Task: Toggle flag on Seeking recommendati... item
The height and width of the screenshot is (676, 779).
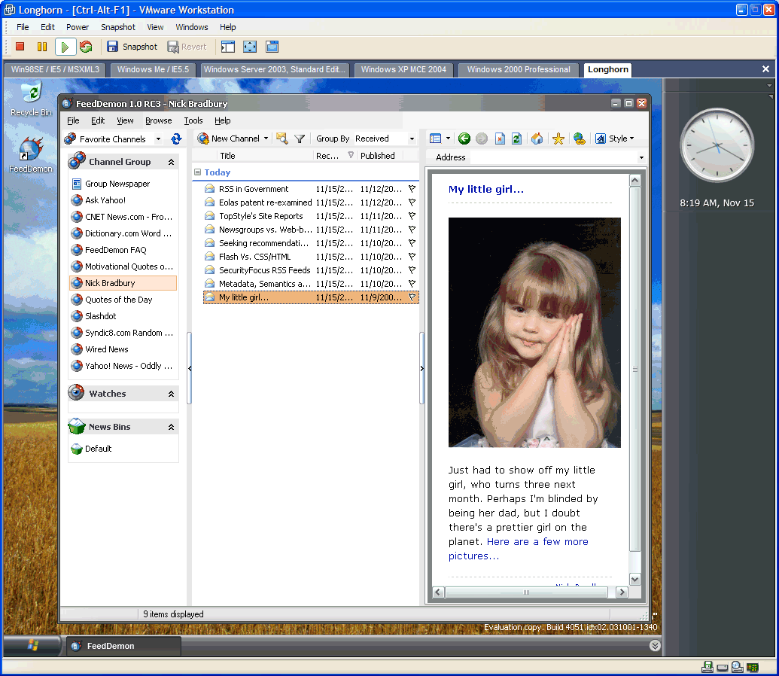Action: [412, 243]
